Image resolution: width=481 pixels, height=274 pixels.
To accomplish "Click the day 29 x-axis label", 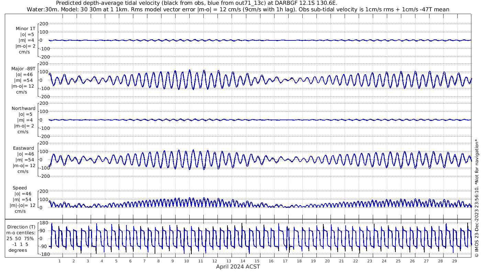I will click(454, 261).
